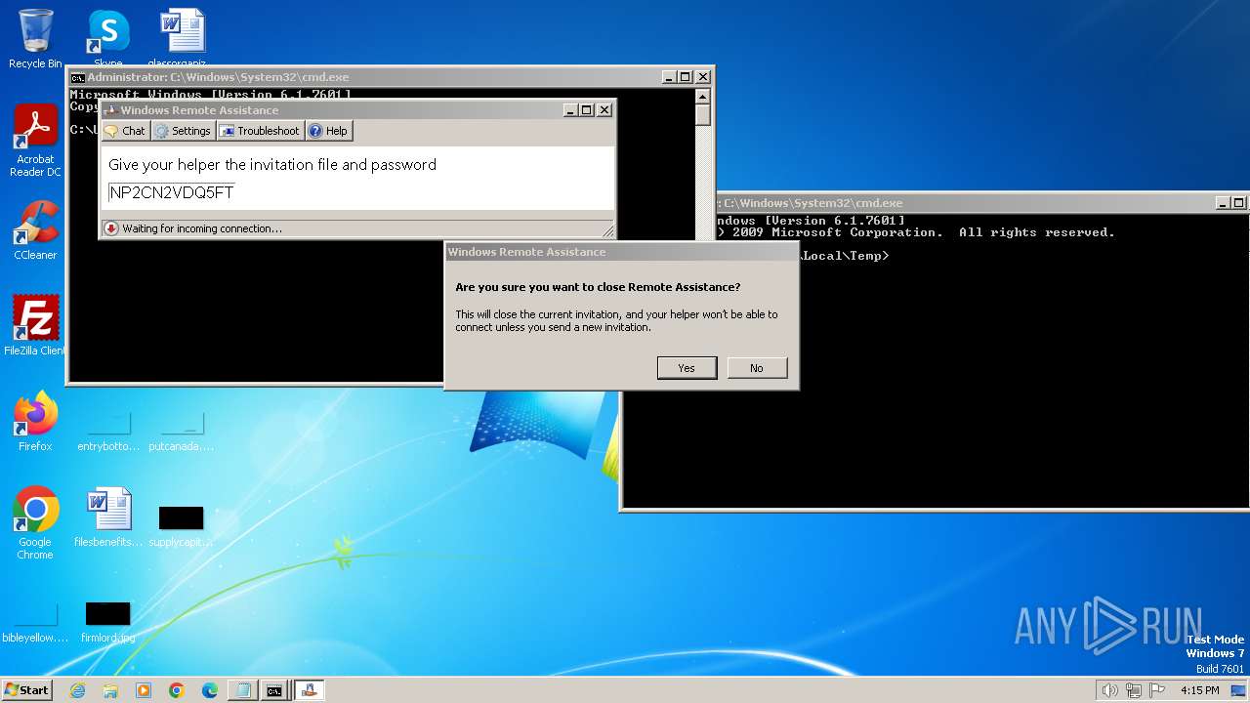Click the waiting for incoming connection status icon

tap(111, 228)
